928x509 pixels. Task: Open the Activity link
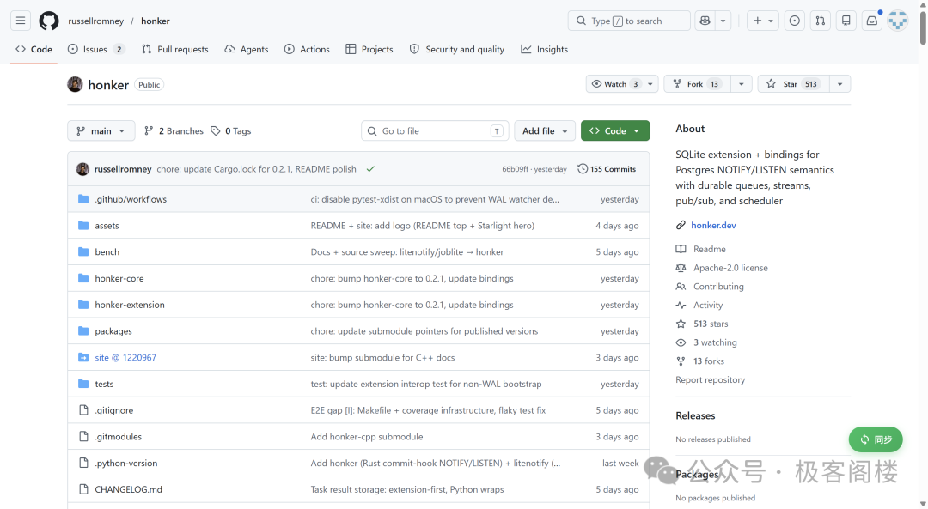(708, 305)
